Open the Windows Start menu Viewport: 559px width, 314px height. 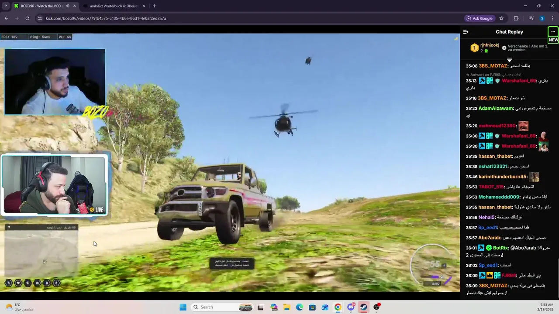pos(183,307)
